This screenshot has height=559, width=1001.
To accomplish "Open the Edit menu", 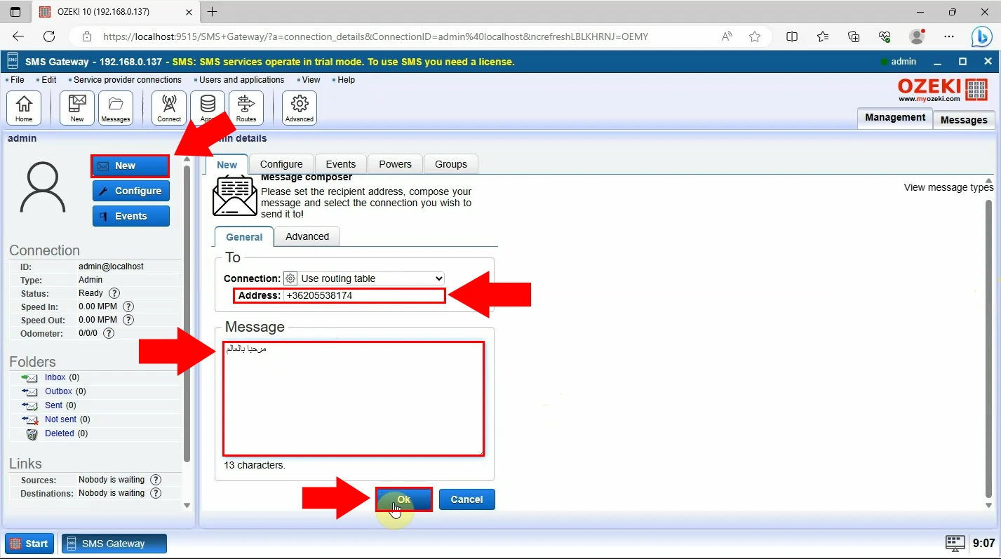I will point(48,80).
